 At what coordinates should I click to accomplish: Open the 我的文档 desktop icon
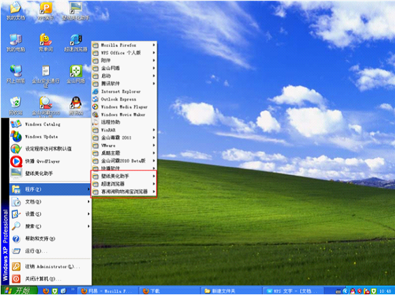(16, 11)
